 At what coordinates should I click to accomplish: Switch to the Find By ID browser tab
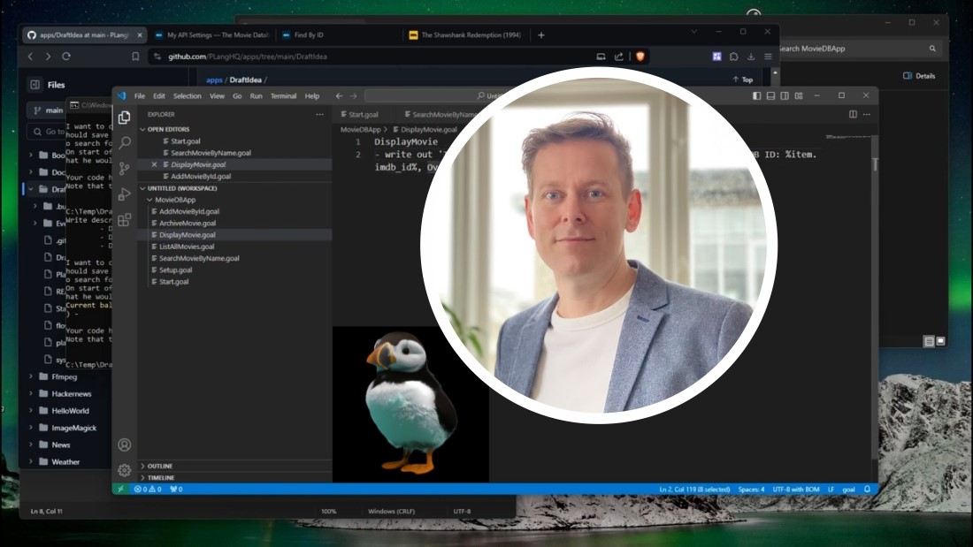click(x=338, y=35)
